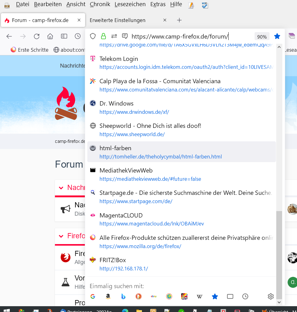Image resolution: width=297 pixels, height=312 pixels.
Task: Select Dr. Windows suggestion
Action: [182, 107]
